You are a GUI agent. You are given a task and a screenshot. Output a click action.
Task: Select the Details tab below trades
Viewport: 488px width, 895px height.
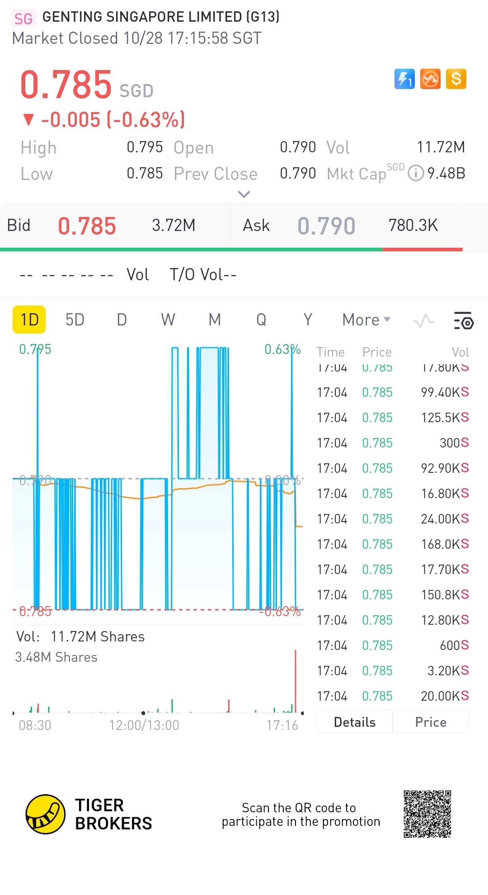(355, 722)
